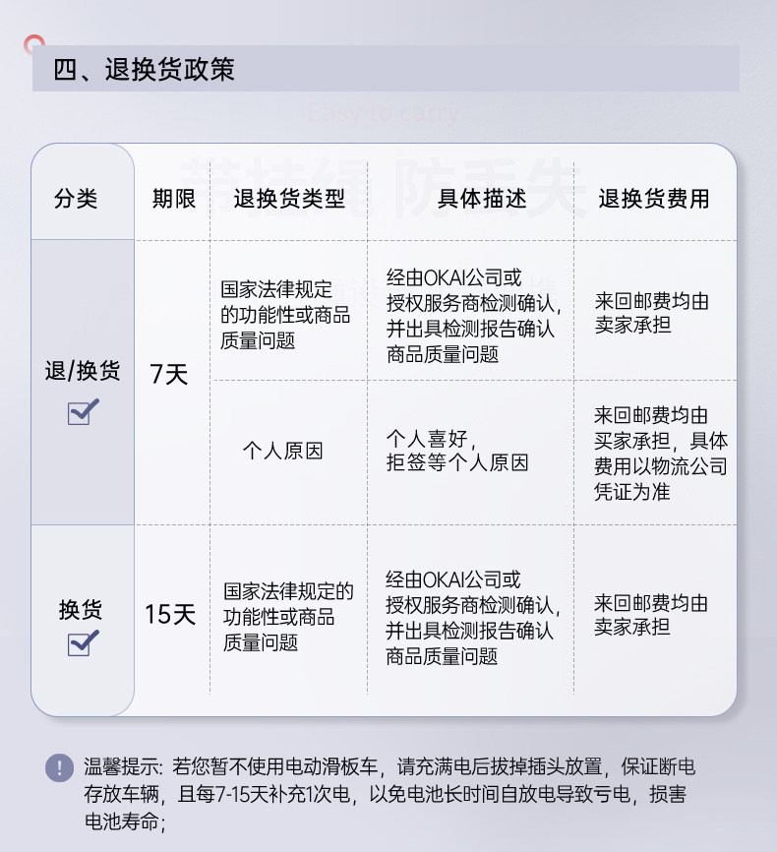Screen dimensions: 777x852
Task: Click the 退/换货 category label
Action: click(83, 371)
